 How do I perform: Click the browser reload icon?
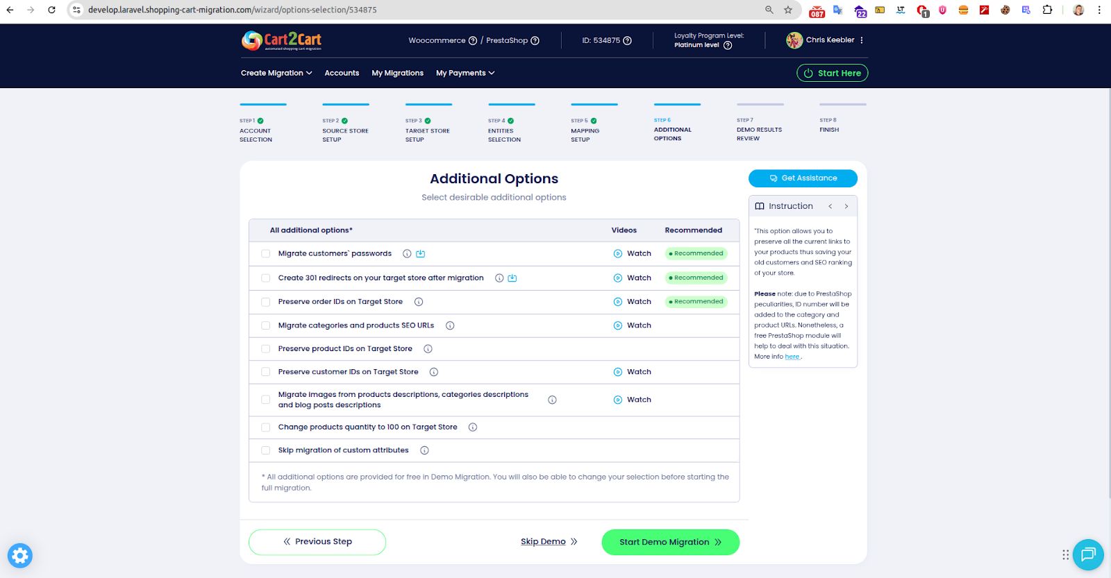point(51,10)
